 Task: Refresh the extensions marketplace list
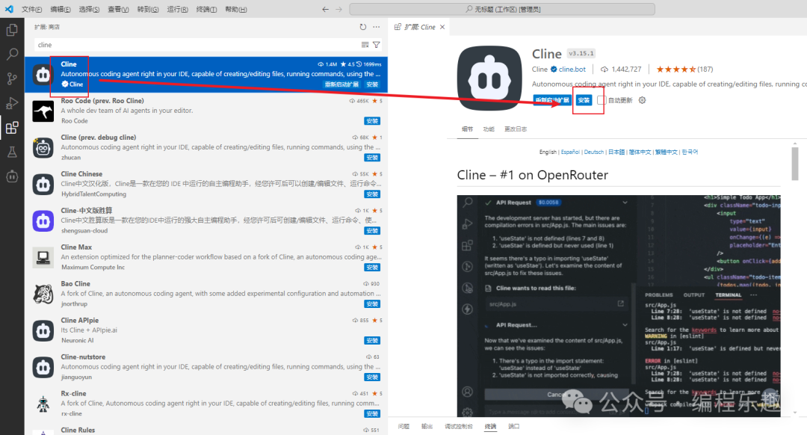pos(363,27)
